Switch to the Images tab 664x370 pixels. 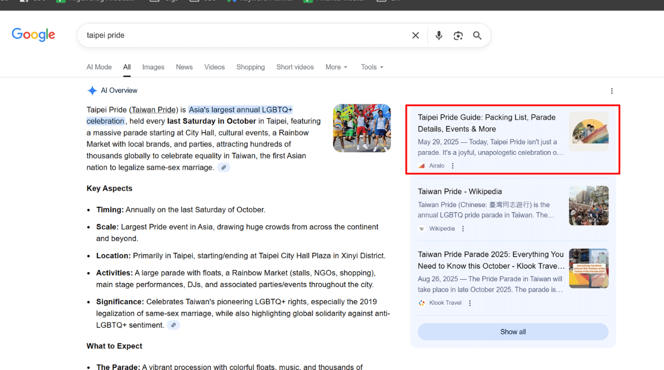(x=153, y=67)
